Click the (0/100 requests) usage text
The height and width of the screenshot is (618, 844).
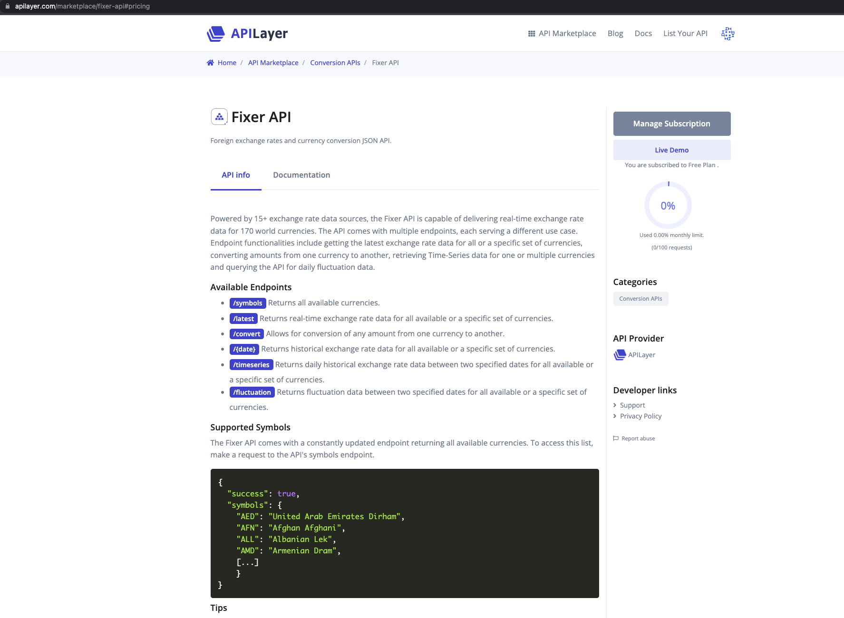pyautogui.click(x=671, y=247)
